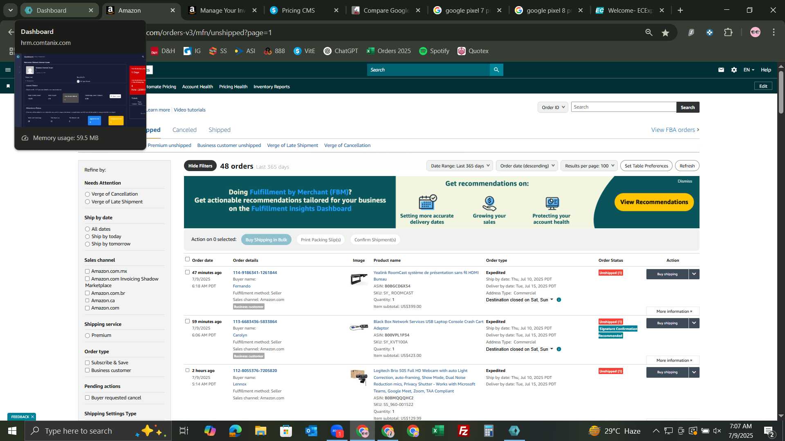Image resolution: width=785 pixels, height=441 pixels.
Task: Click the browser zoom magnifier icon
Action: tap(649, 32)
